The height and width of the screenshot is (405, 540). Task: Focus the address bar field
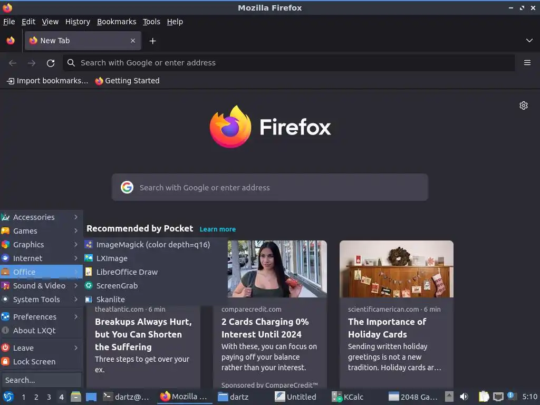(x=288, y=63)
